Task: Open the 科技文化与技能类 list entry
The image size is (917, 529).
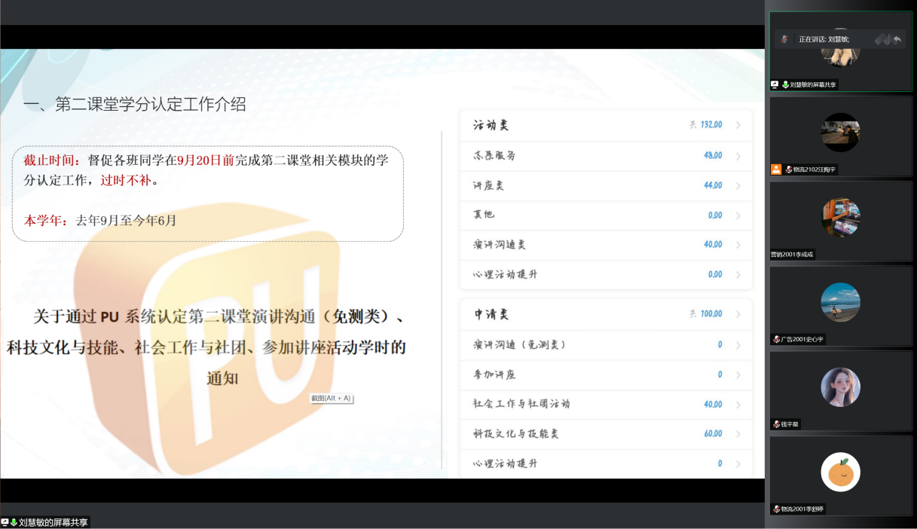Action: (x=516, y=434)
